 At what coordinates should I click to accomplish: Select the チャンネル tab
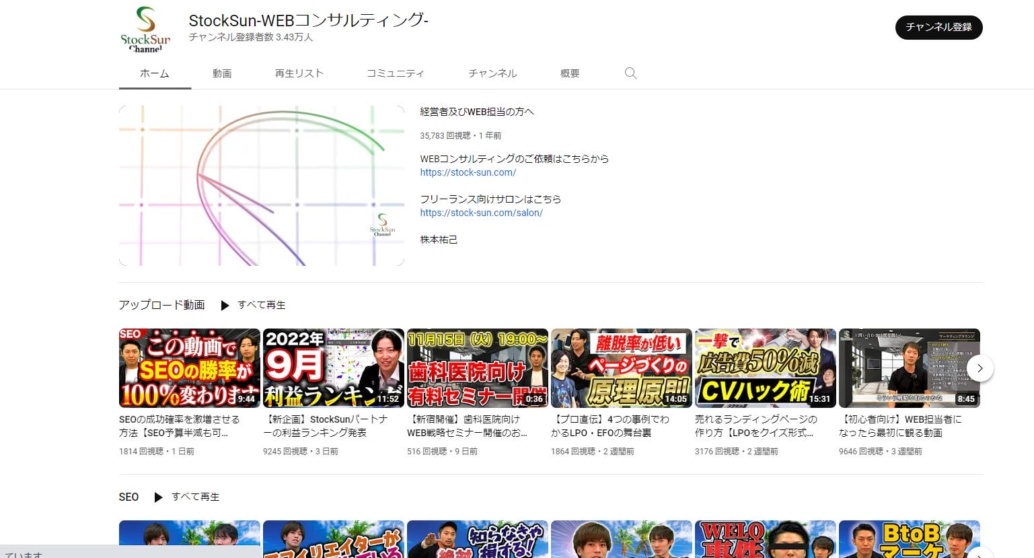tap(492, 73)
